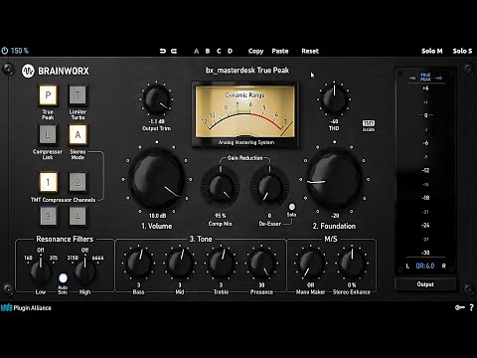Open help question mark icon
477x358 pixels.
471,307
